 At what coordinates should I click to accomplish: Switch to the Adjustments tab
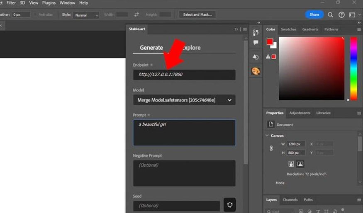coord(300,113)
